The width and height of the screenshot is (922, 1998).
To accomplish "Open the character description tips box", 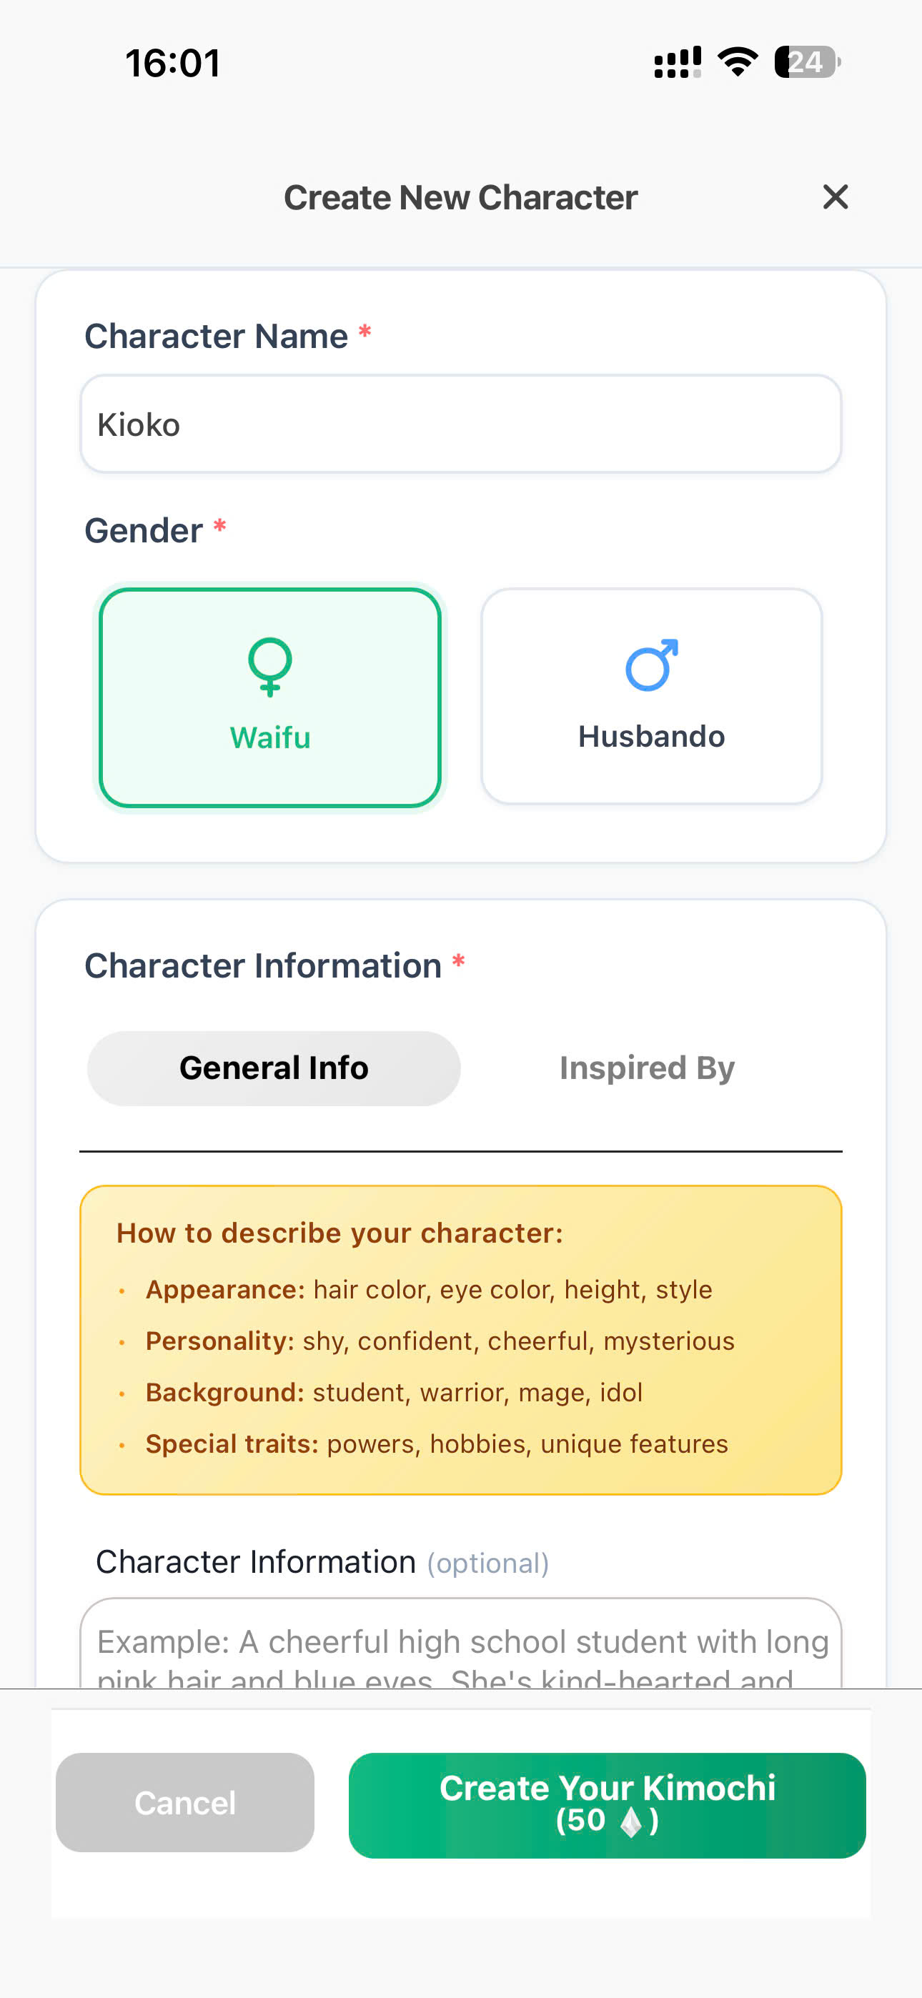I will 461,1338.
